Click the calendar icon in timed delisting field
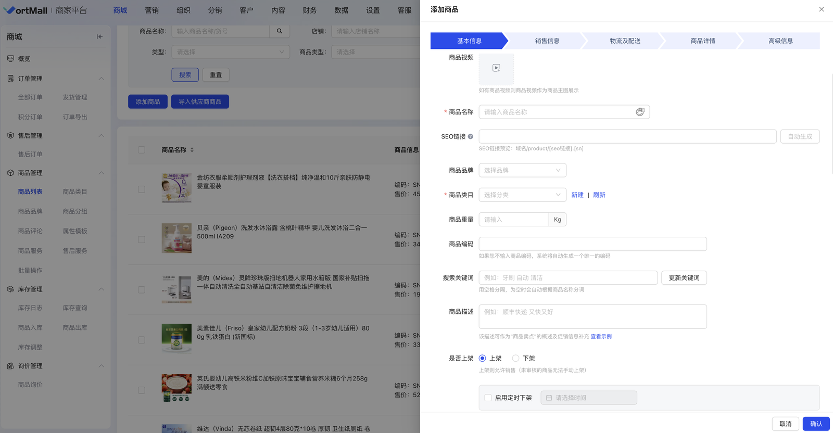 coord(549,398)
